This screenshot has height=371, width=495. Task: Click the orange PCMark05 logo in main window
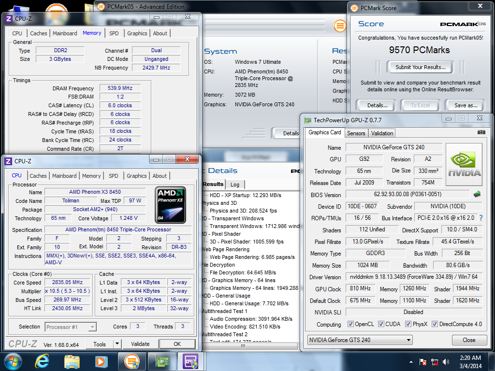click(340, 26)
